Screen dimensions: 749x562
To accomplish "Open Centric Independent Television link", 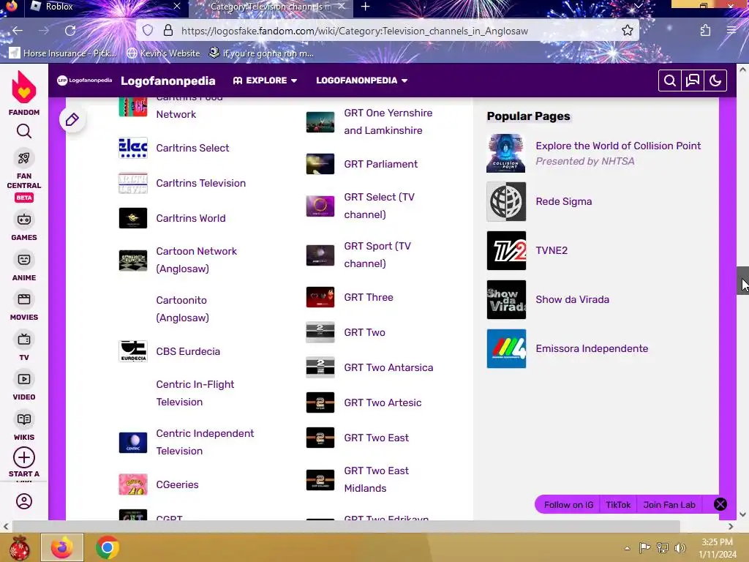I will (205, 442).
